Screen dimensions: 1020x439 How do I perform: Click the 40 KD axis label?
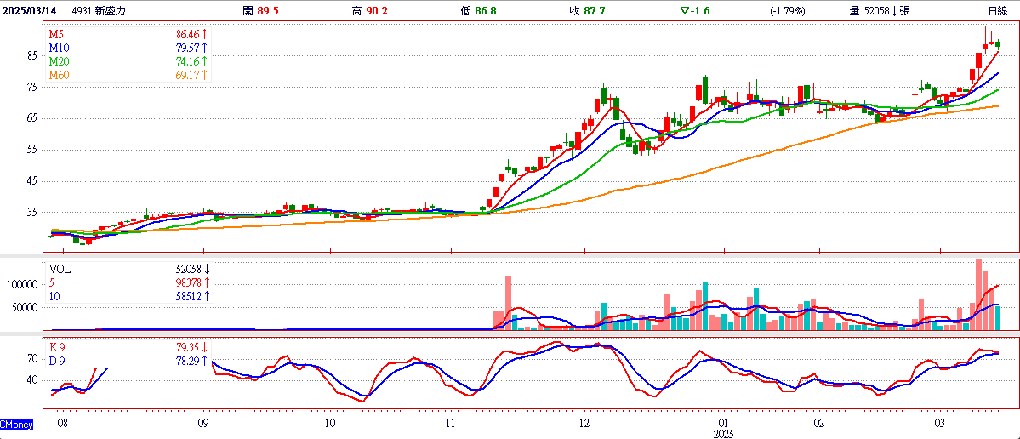(31, 379)
